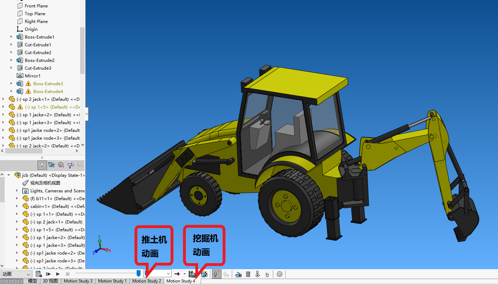The image size is (498, 285).
Task: Toggle Autokey keyframe recording
Action: [216, 274]
